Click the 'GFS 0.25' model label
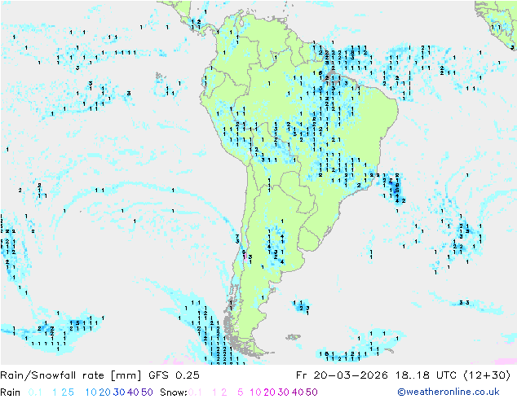The height and width of the screenshot is (399, 517). pos(174,375)
